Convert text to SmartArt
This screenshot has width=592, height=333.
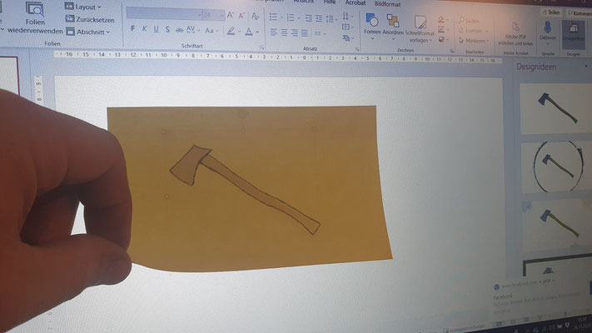(346, 37)
